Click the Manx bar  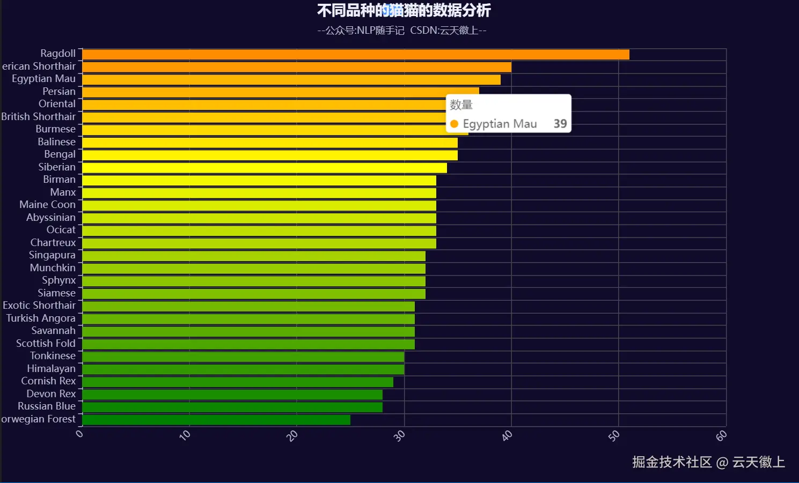(x=259, y=193)
